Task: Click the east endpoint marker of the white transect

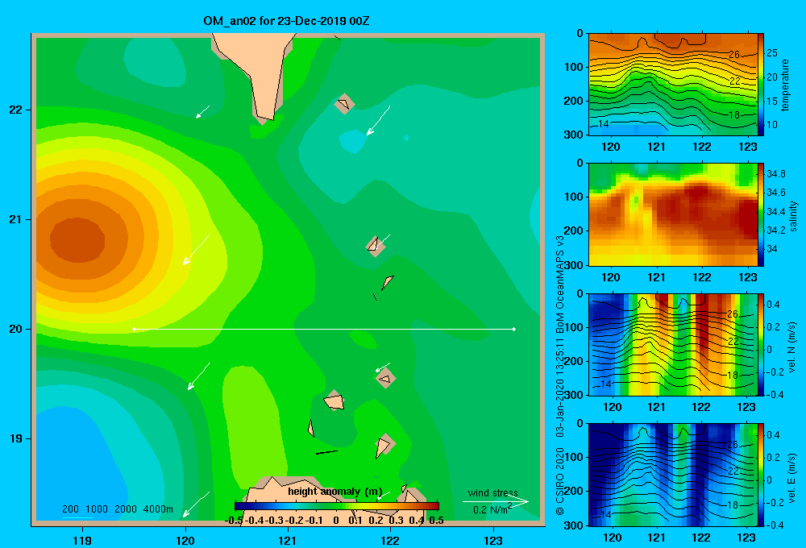Action: tap(514, 329)
